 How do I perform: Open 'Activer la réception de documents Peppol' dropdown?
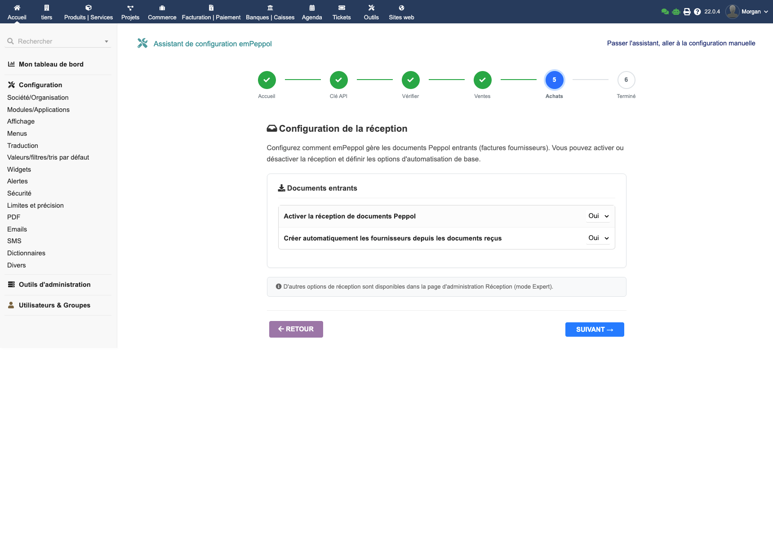click(598, 216)
